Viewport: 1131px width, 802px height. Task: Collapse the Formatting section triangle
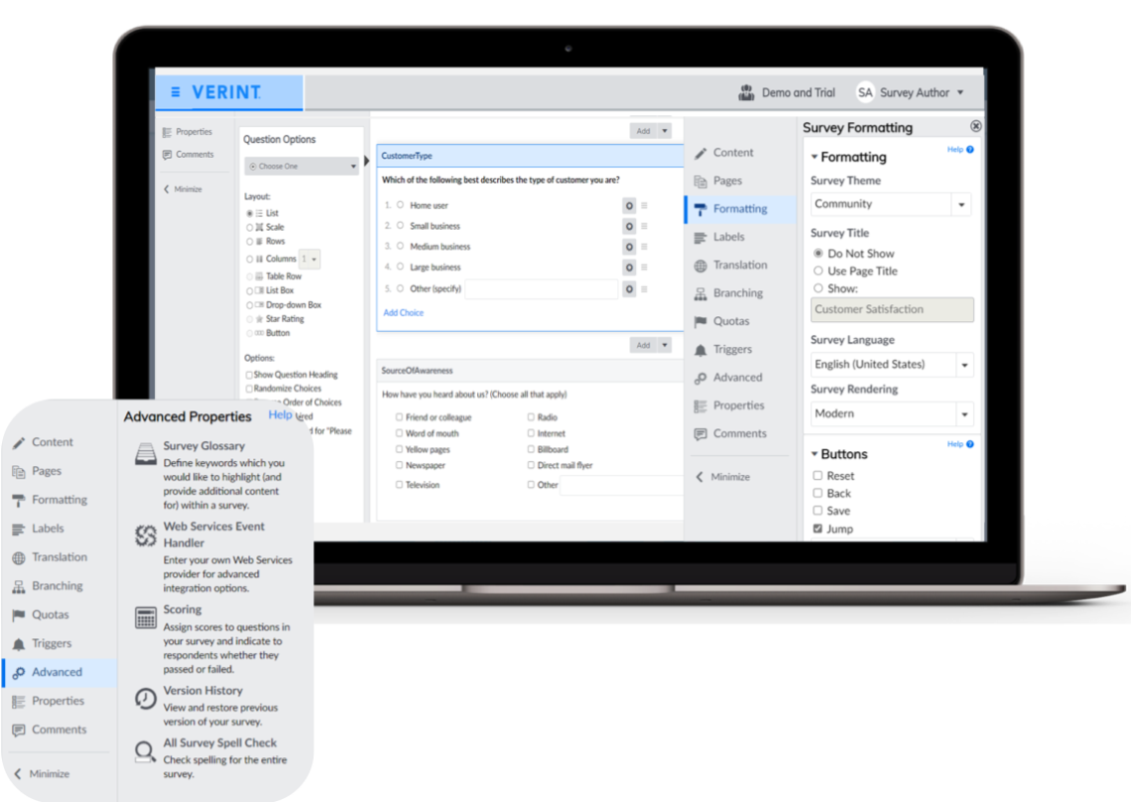pyautogui.click(x=815, y=157)
